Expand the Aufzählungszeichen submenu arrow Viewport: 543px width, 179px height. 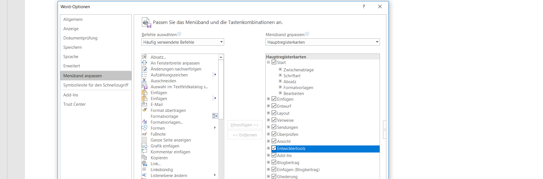coord(215,75)
